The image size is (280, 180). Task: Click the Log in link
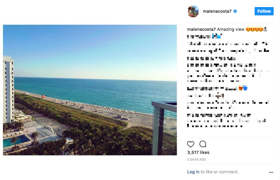click(193, 172)
